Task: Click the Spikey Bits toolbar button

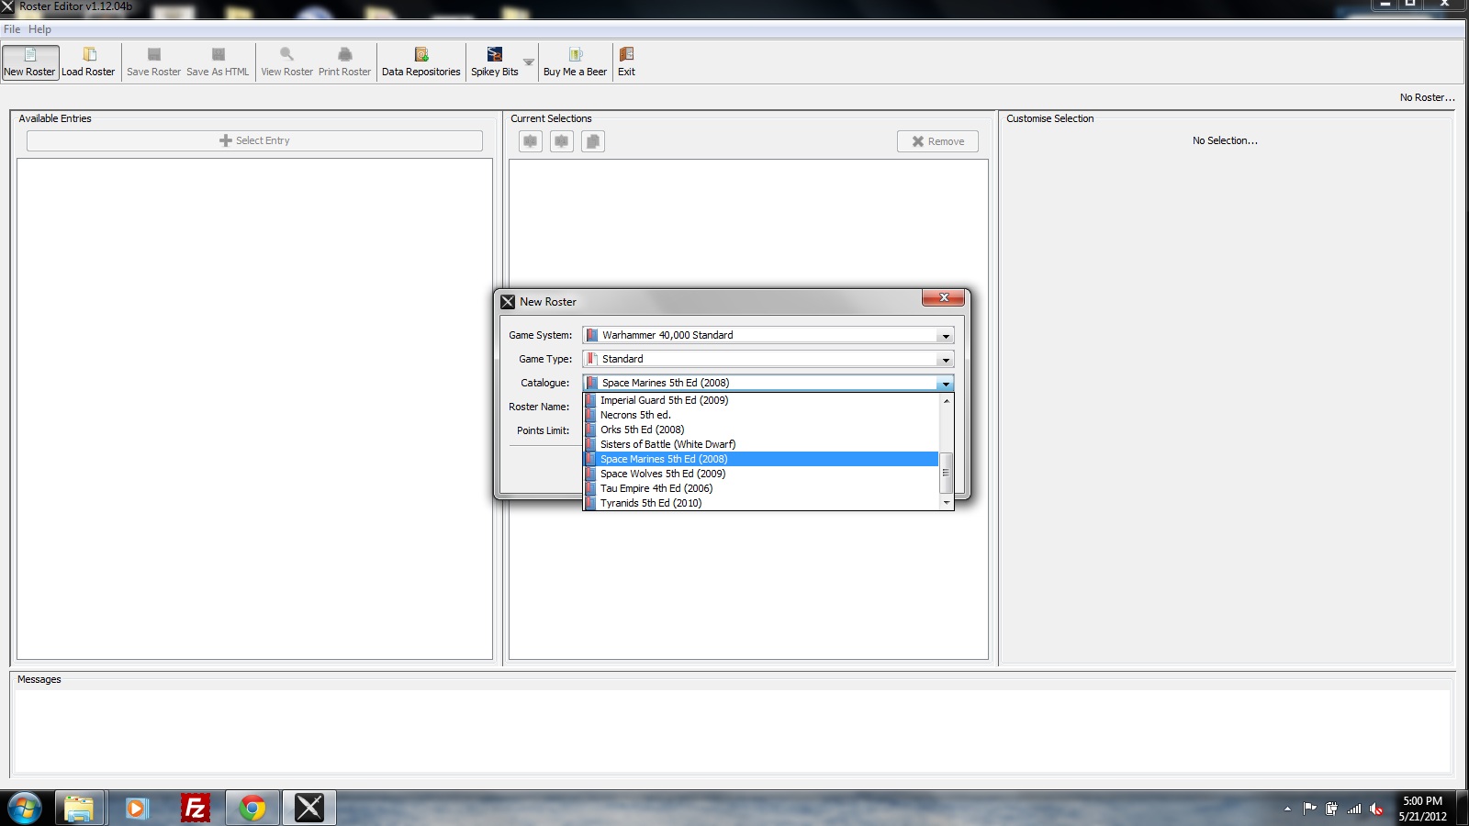Action: tap(495, 62)
